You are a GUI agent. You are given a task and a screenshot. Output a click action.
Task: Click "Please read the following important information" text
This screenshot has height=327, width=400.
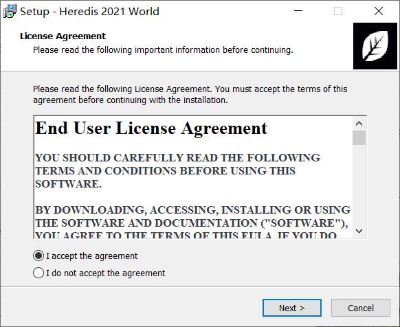click(163, 49)
